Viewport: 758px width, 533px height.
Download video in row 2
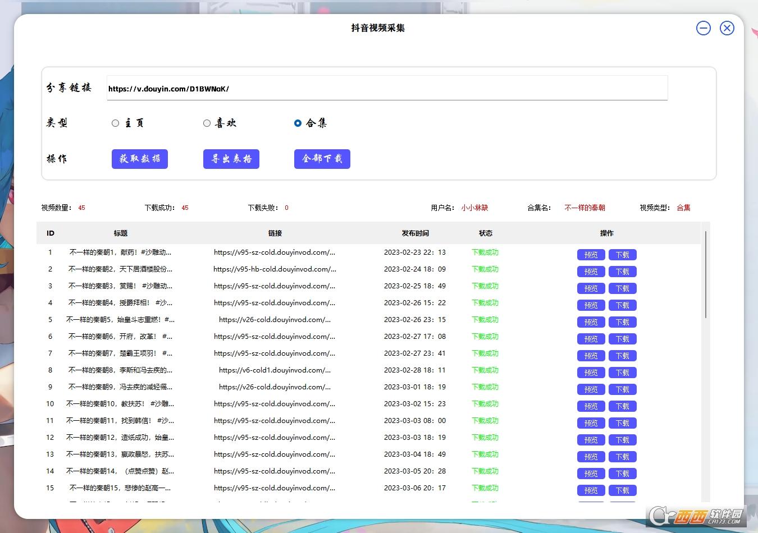(x=623, y=272)
